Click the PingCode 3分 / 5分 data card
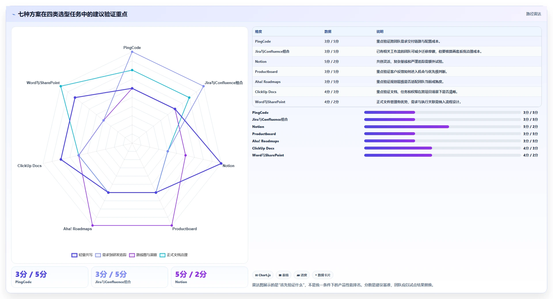Screen dimensions: 553x299 (x=50, y=277)
